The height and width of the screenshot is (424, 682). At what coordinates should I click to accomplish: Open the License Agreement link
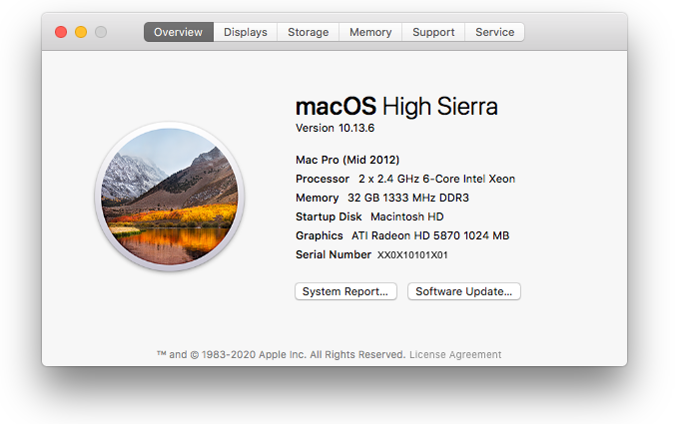(455, 355)
